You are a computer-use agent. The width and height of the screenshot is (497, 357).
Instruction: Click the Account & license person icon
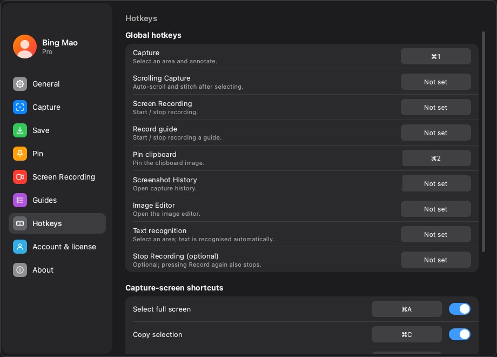(20, 247)
